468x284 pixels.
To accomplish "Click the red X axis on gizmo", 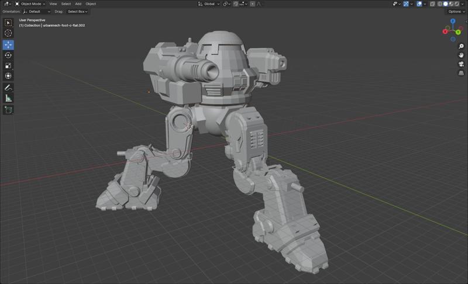I will tap(445, 32).
